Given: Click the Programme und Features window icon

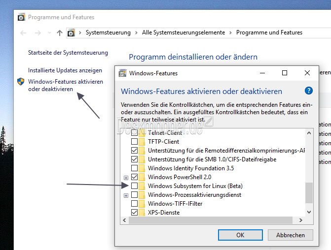Looking at the screenshot, I should click(x=21, y=17).
